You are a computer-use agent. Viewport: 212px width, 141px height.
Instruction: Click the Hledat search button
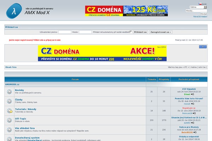[204, 14]
